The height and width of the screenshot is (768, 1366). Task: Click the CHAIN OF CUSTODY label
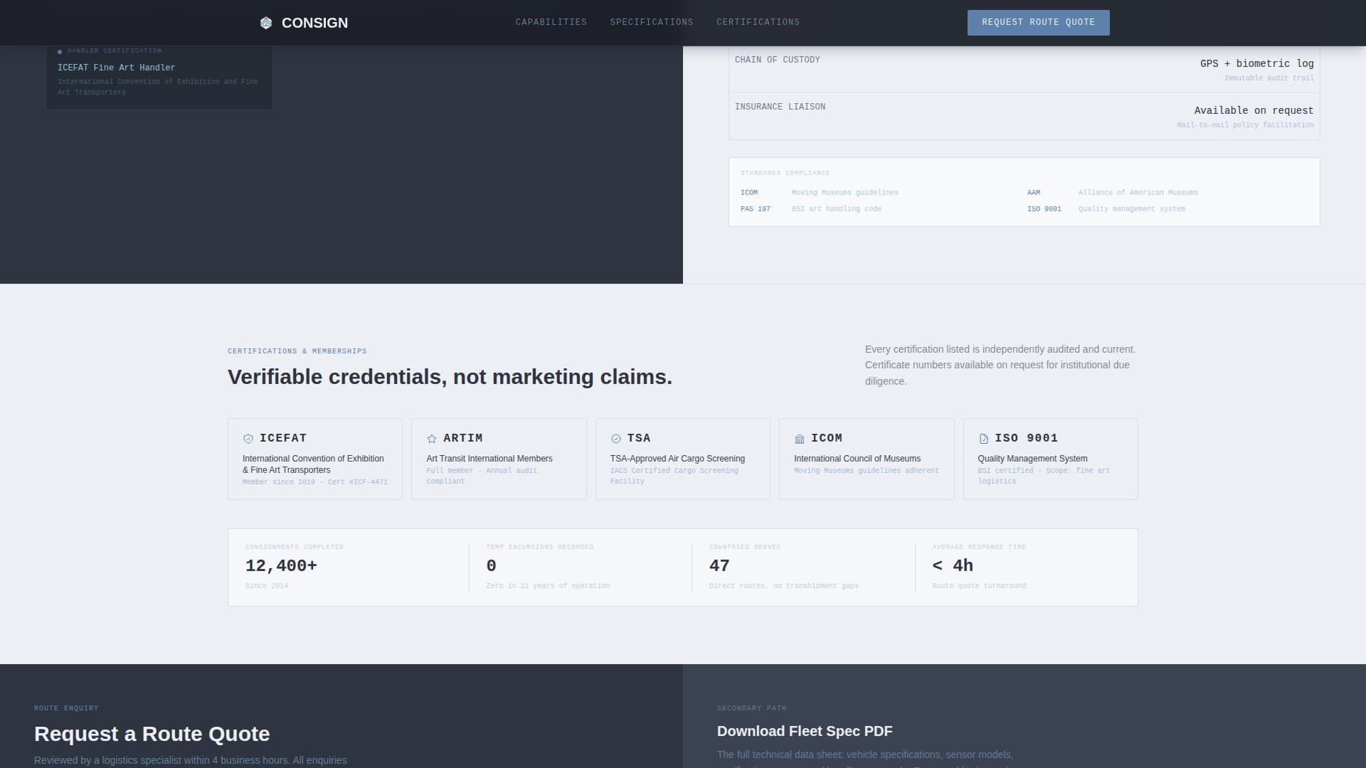778,60
